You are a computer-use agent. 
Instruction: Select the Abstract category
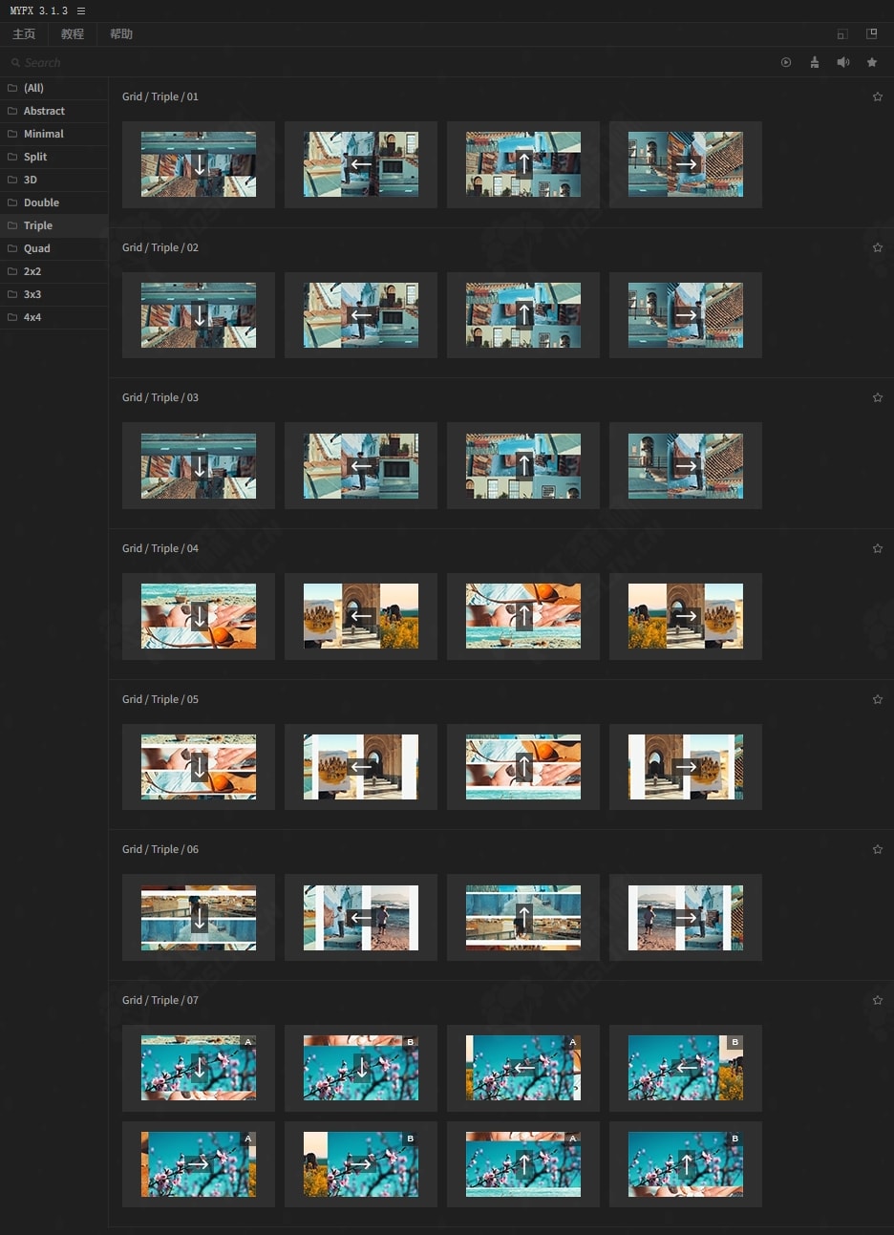(53, 111)
